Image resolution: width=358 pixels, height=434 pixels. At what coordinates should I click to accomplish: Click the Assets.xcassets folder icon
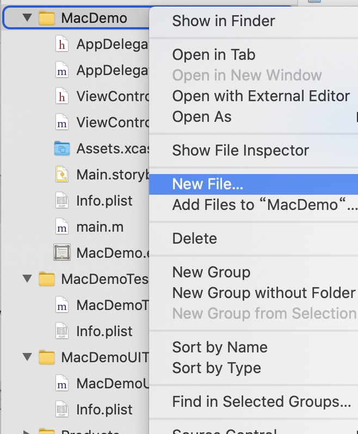[62, 148]
